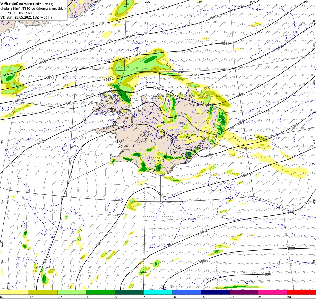
Task: Click the '-10' temperature contour label
Action: tap(8, 45)
